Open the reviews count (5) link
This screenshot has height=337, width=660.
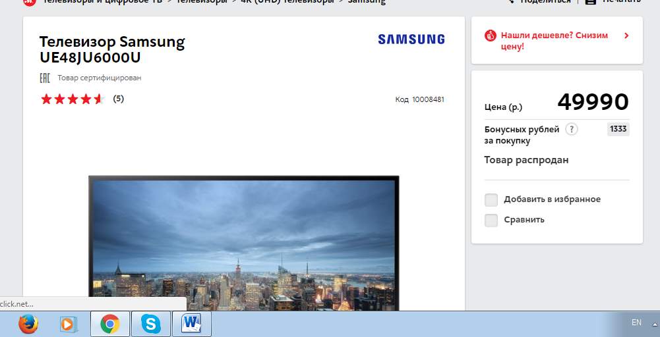coord(118,99)
